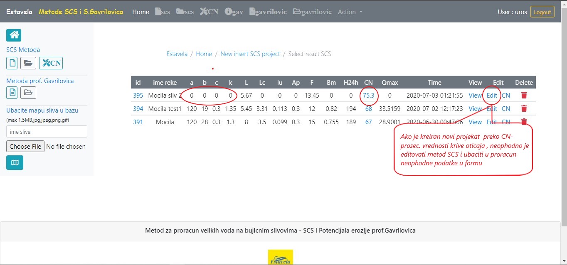Delete the Mocila sliv 2 row
567x265 pixels.
tap(524, 96)
